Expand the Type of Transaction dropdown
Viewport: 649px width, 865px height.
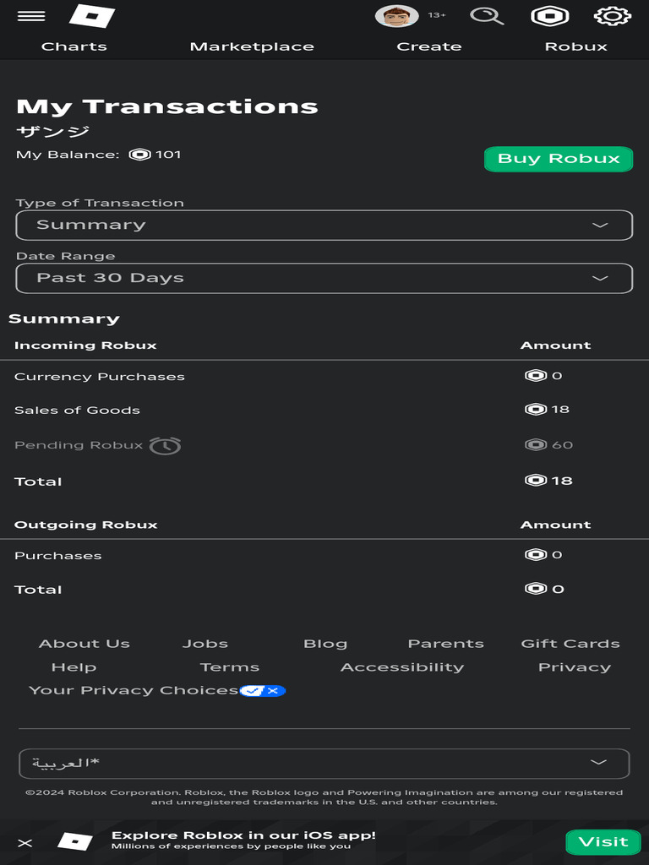(324, 226)
